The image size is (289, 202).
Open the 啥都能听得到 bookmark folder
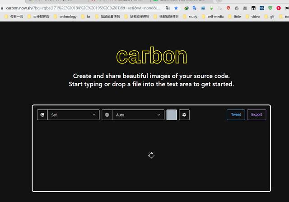166,17
